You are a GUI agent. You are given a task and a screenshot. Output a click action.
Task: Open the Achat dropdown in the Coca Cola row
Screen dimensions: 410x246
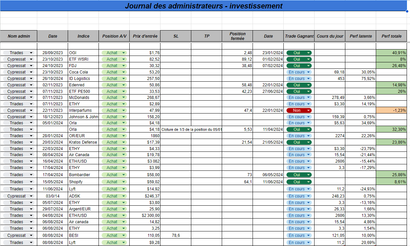(114, 72)
